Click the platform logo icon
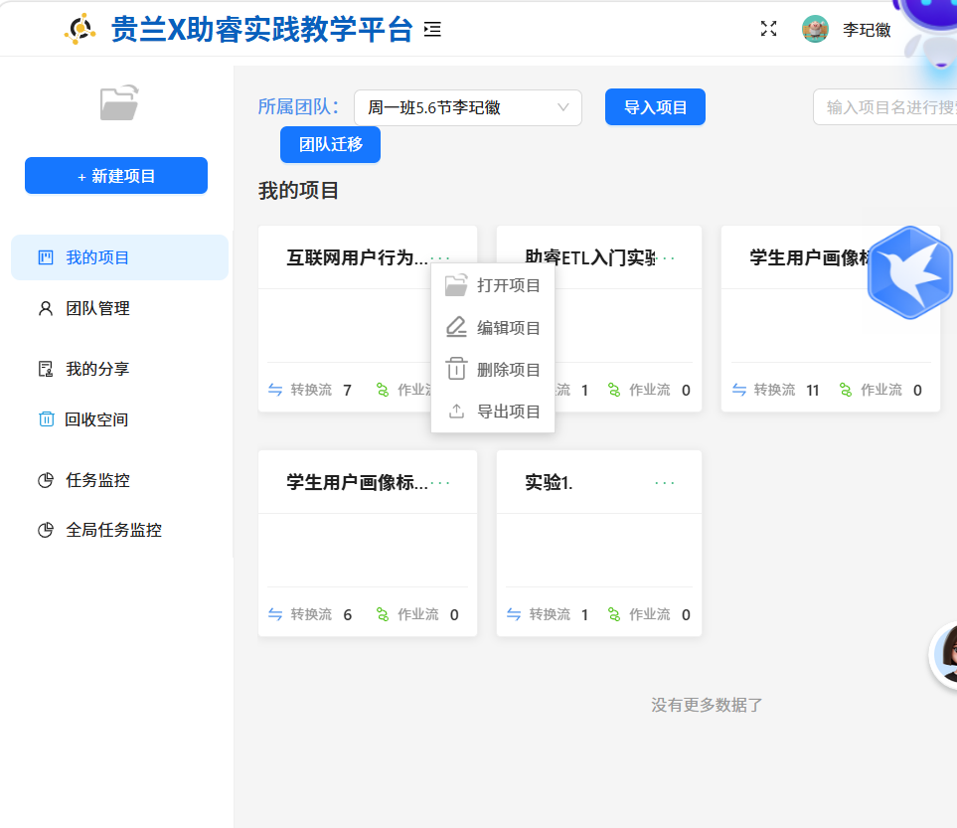957x828 pixels. (80, 29)
